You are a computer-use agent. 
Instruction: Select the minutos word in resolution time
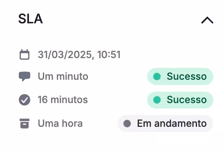pos(69,100)
